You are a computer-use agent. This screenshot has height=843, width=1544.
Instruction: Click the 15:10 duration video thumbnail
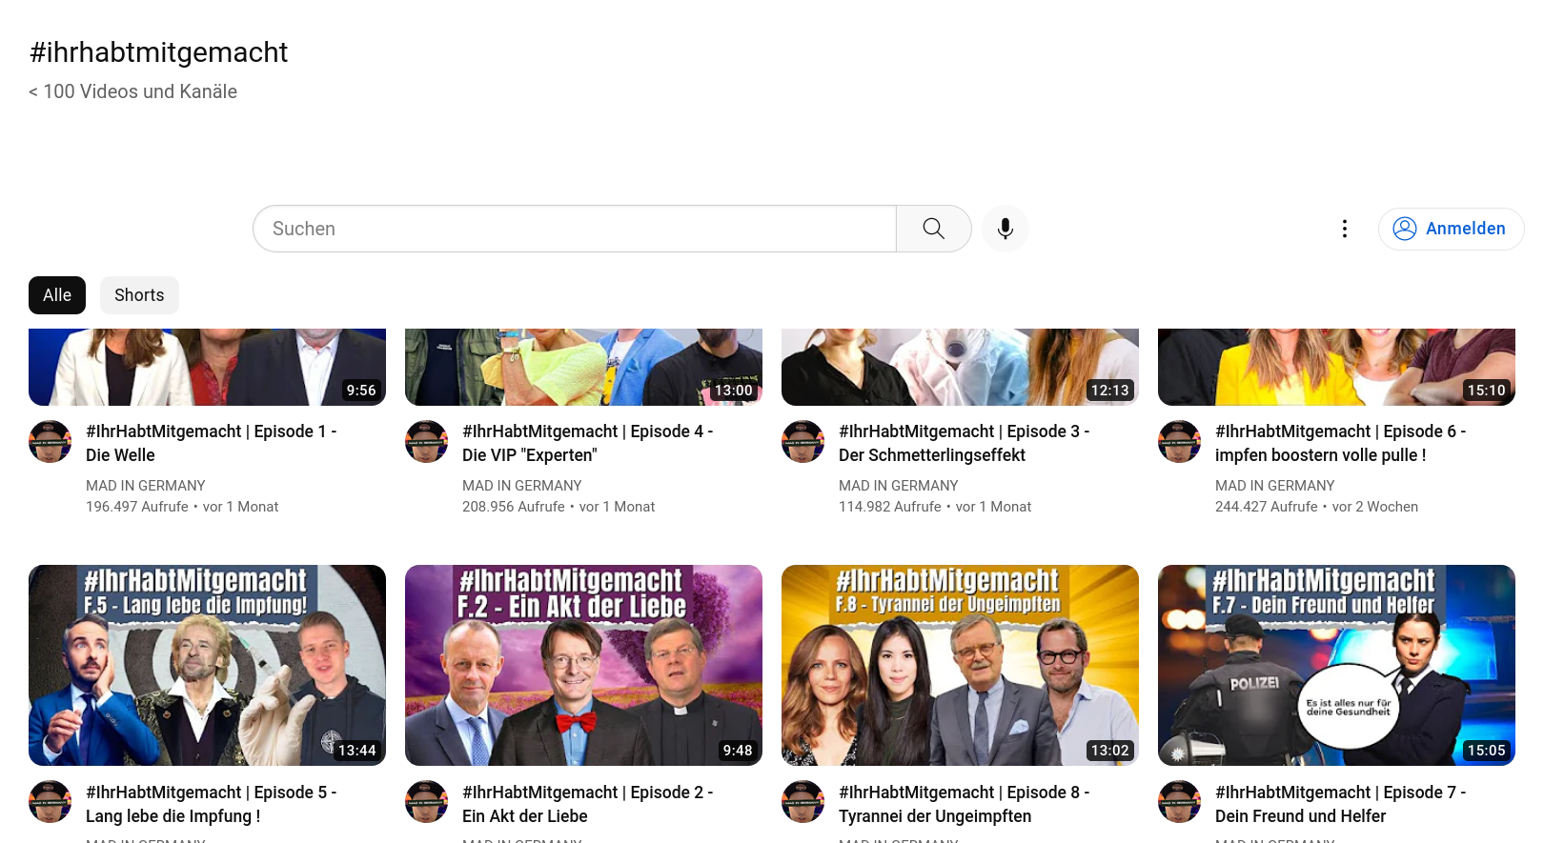pyautogui.click(x=1336, y=367)
